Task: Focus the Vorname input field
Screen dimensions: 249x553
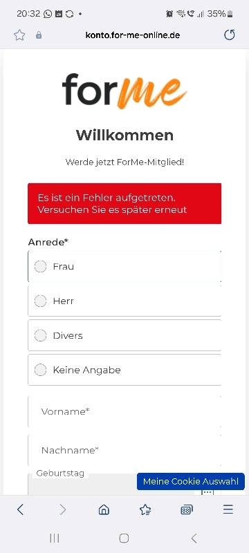Action: 124,411
